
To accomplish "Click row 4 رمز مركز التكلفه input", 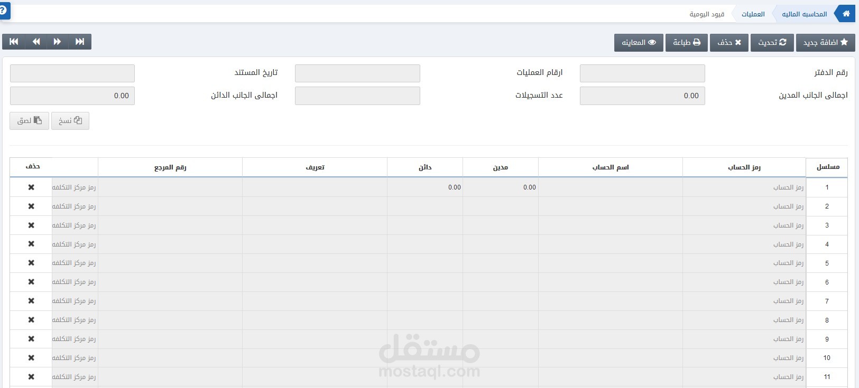I will (x=75, y=244).
